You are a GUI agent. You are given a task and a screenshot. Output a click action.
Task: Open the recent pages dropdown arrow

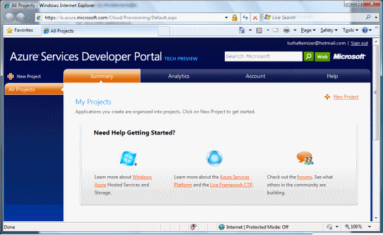[x=29, y=18]
